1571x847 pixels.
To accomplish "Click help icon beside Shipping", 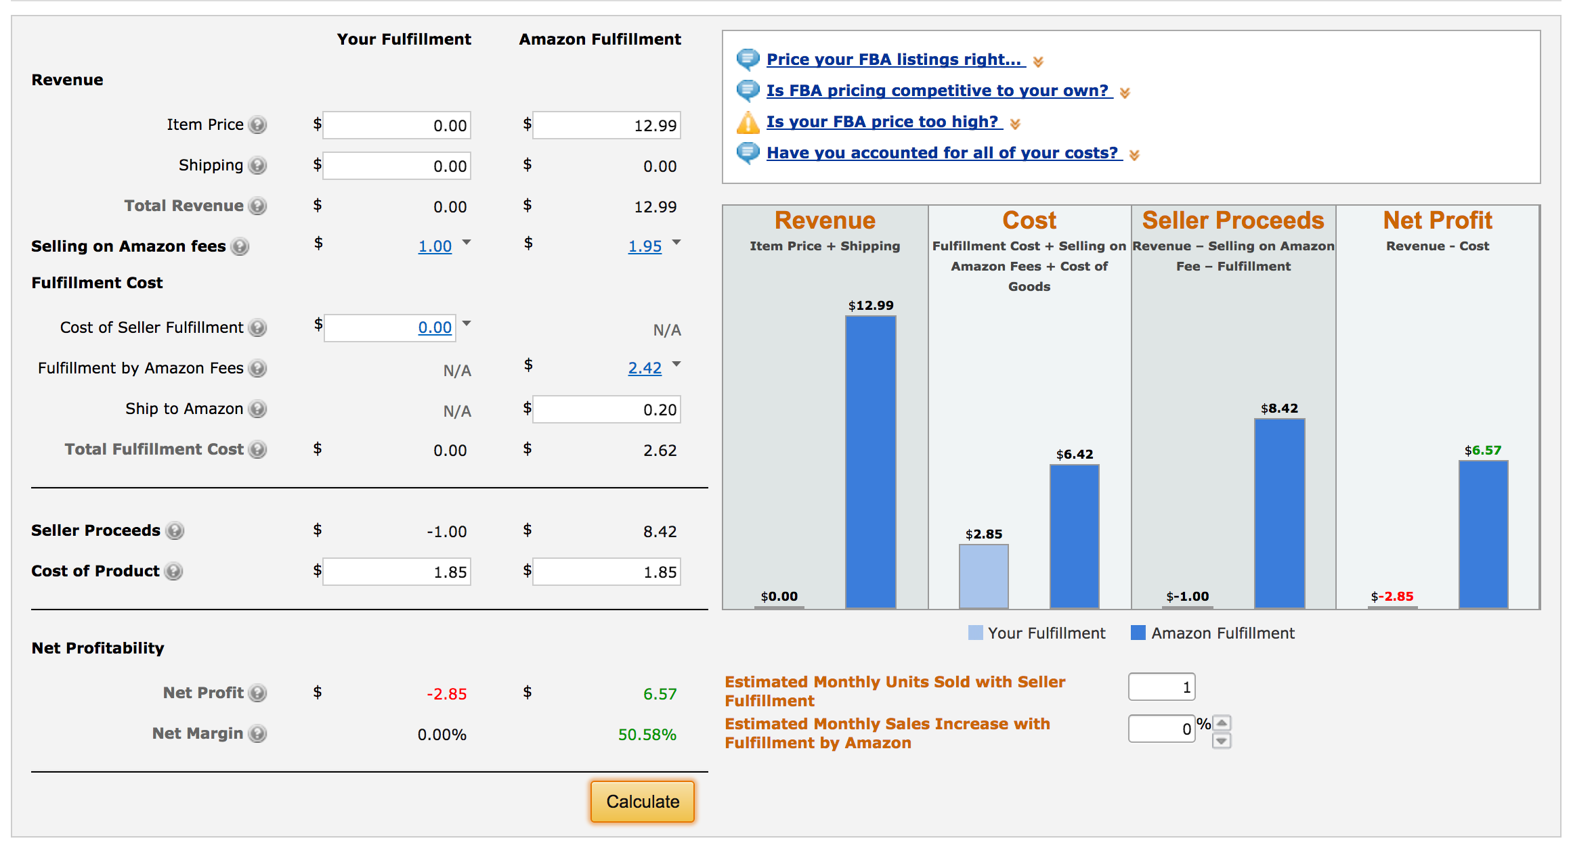I will [x=257, y=166].
